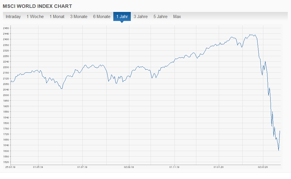
Task: Click the chart's lowest point near 1600
Action: tap(278, 150)
